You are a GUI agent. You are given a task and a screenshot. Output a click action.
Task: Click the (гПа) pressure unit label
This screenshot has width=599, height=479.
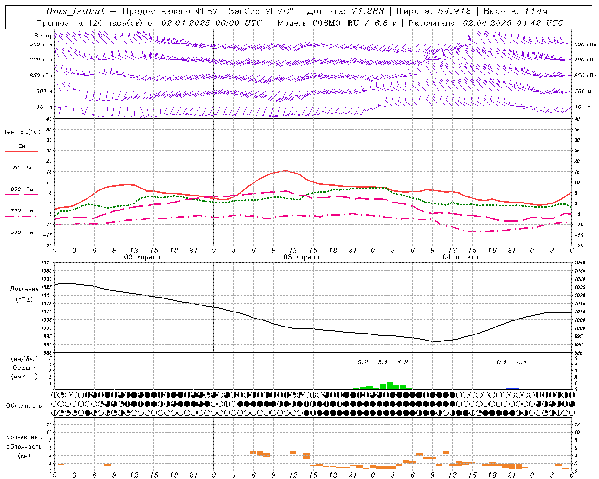point(24,299)
